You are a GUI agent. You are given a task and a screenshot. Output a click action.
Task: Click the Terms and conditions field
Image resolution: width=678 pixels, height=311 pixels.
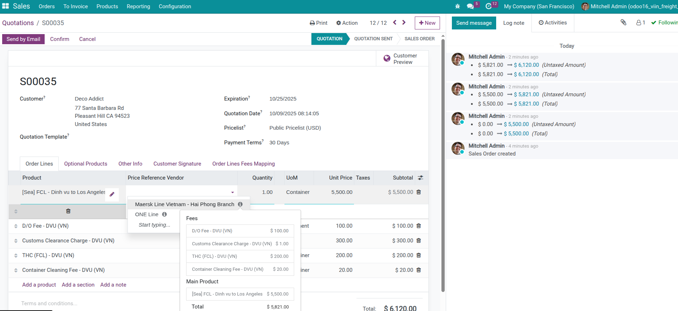pyautogui.click(x=49, y=303)
